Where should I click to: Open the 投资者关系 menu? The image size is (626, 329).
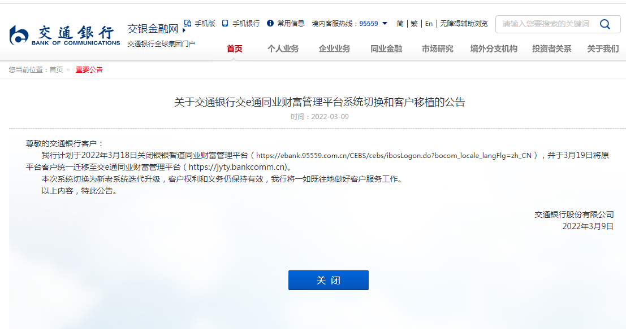tap(552, 49)
